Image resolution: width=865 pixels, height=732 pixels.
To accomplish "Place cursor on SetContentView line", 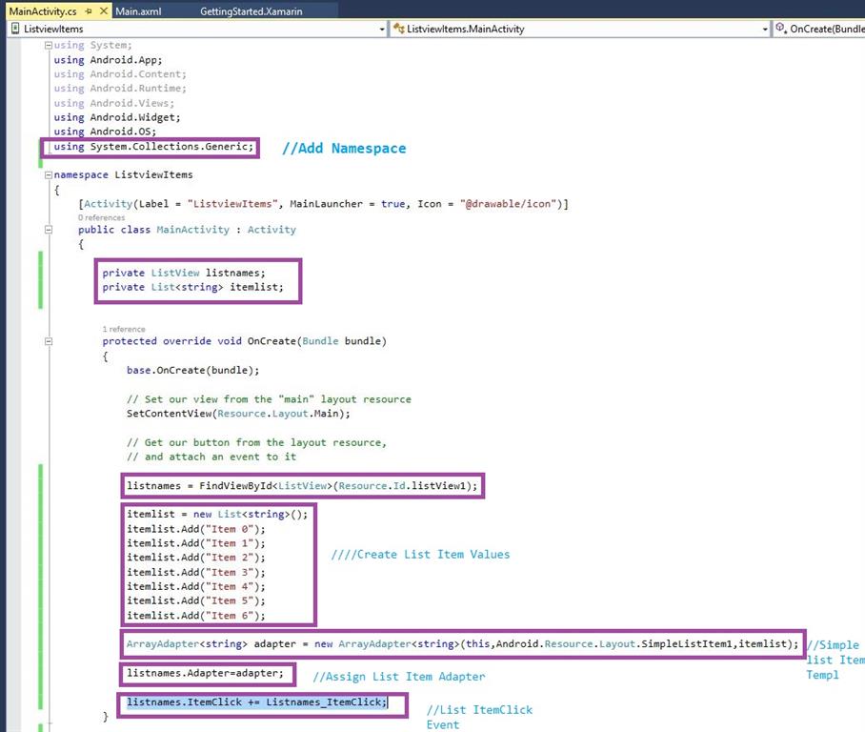I will point(238,414).
